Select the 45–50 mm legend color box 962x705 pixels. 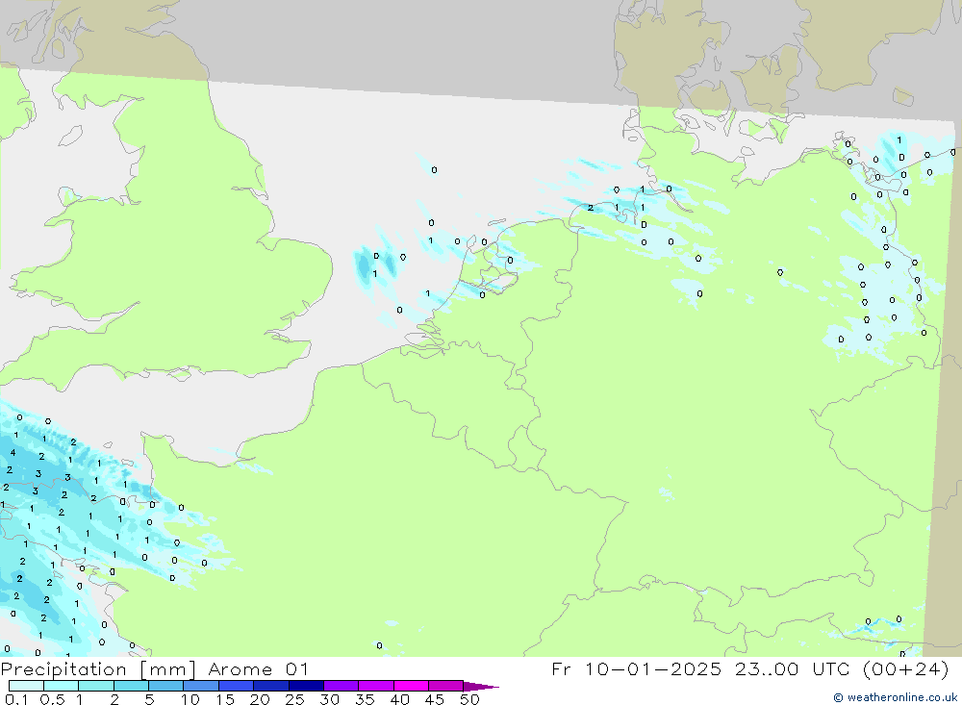tap(446, 686)
